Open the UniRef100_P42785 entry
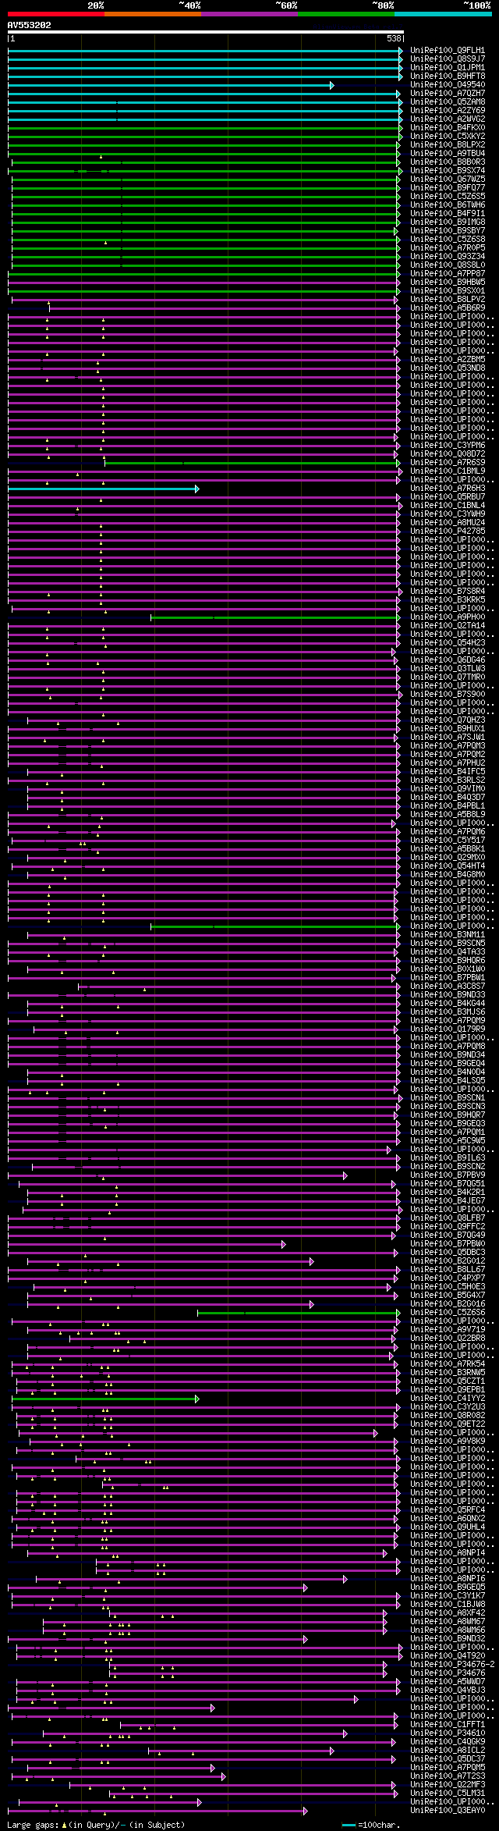 (448, 532)
